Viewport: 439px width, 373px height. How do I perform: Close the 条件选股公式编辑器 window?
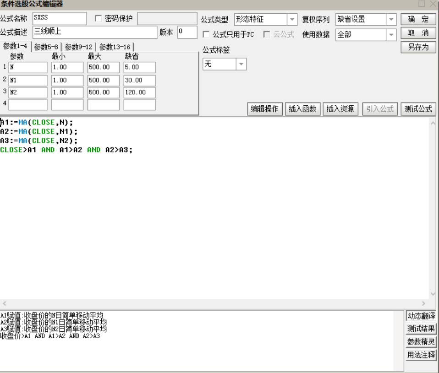tap(433, 4)
